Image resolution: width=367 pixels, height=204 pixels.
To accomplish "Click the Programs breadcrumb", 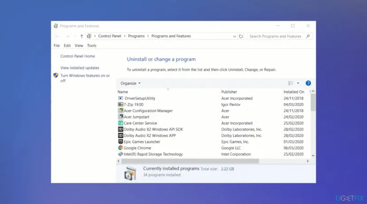I will 136,36.
